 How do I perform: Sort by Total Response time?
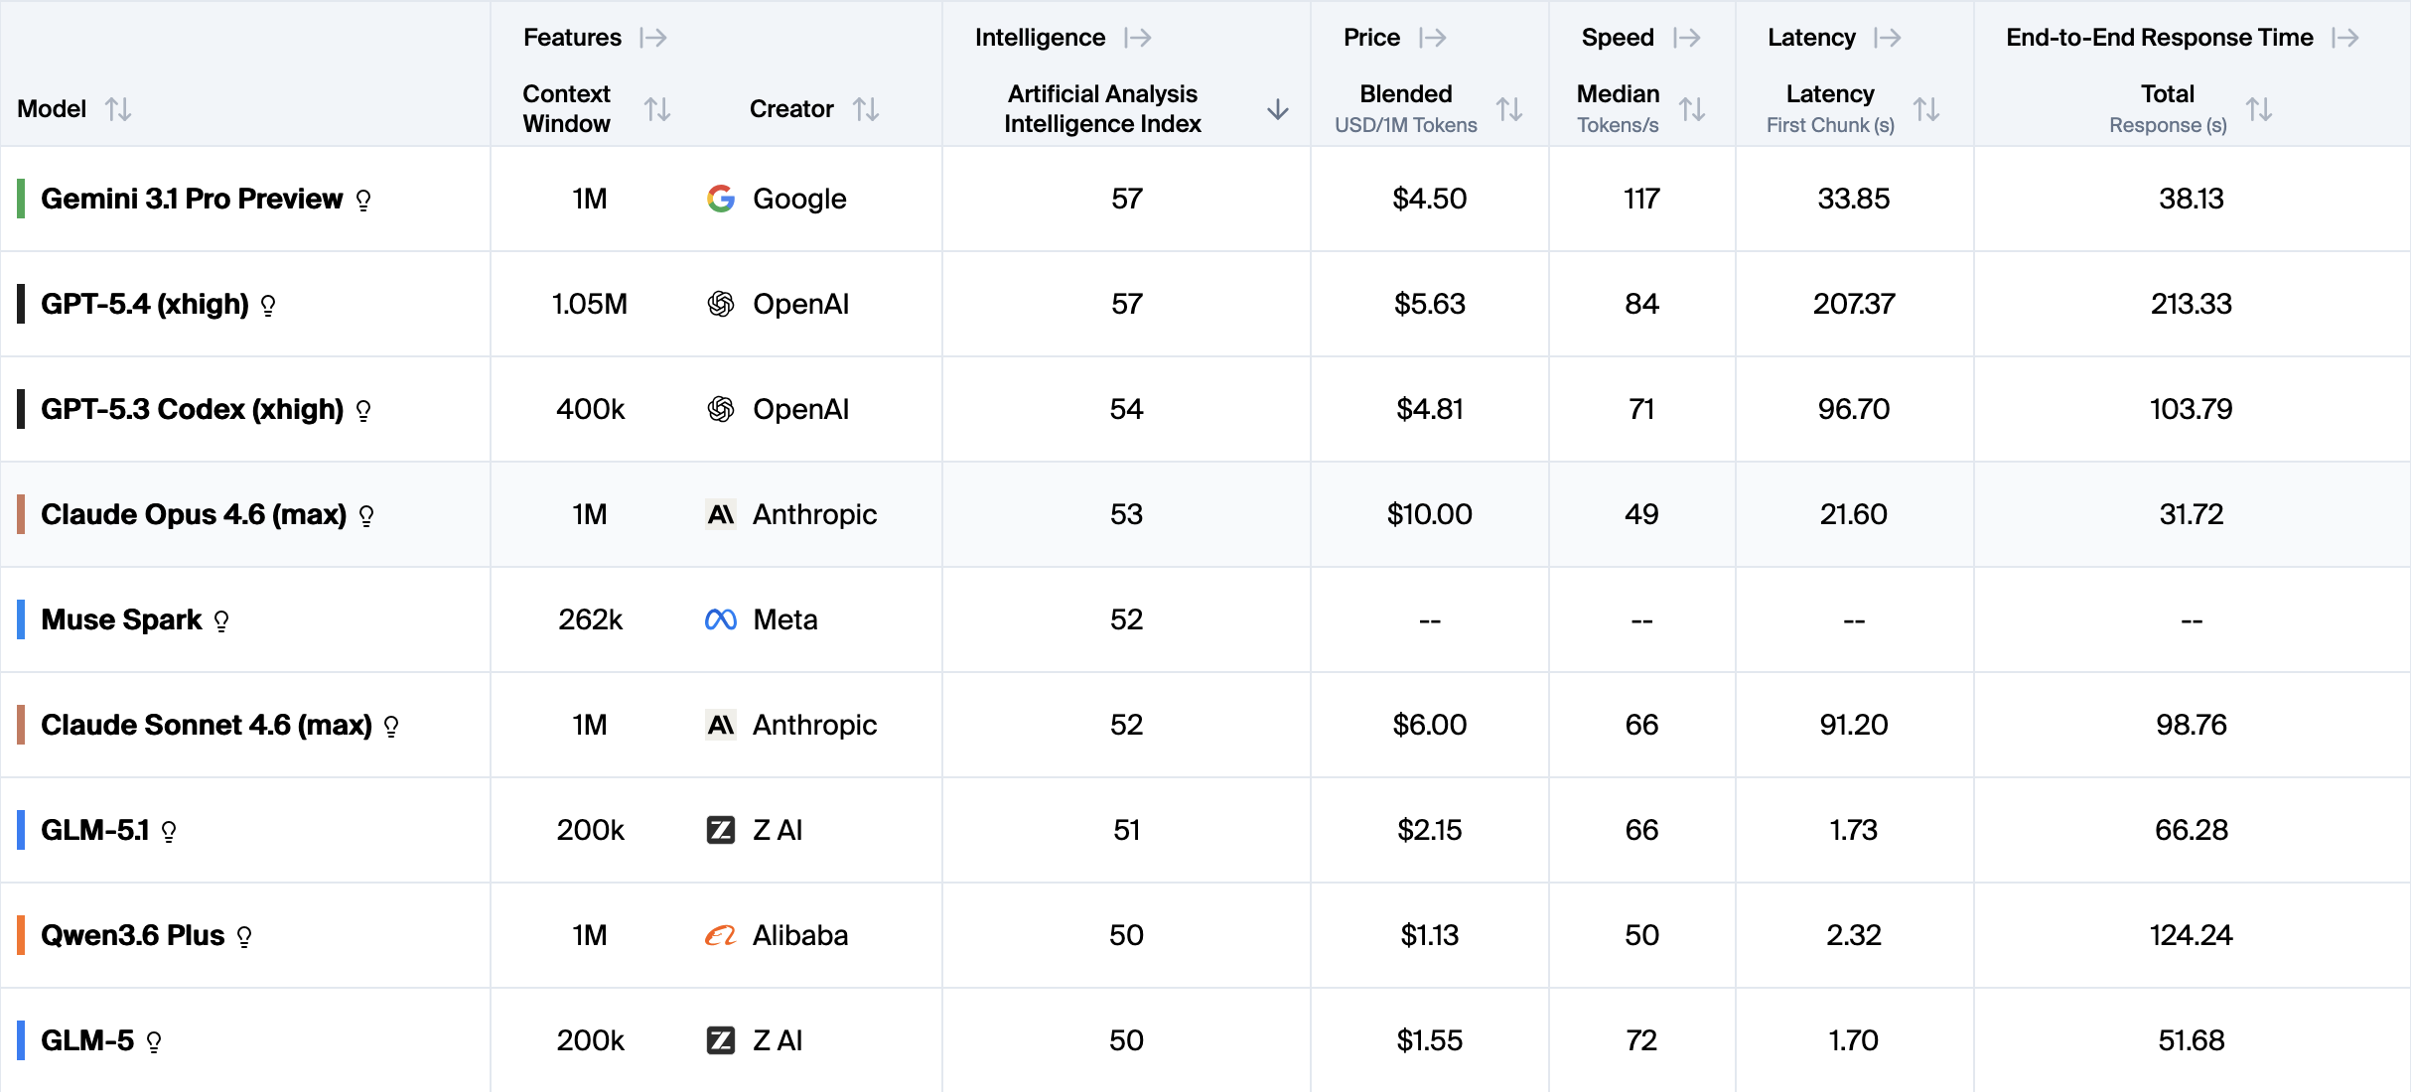(x=2258, y=109)
